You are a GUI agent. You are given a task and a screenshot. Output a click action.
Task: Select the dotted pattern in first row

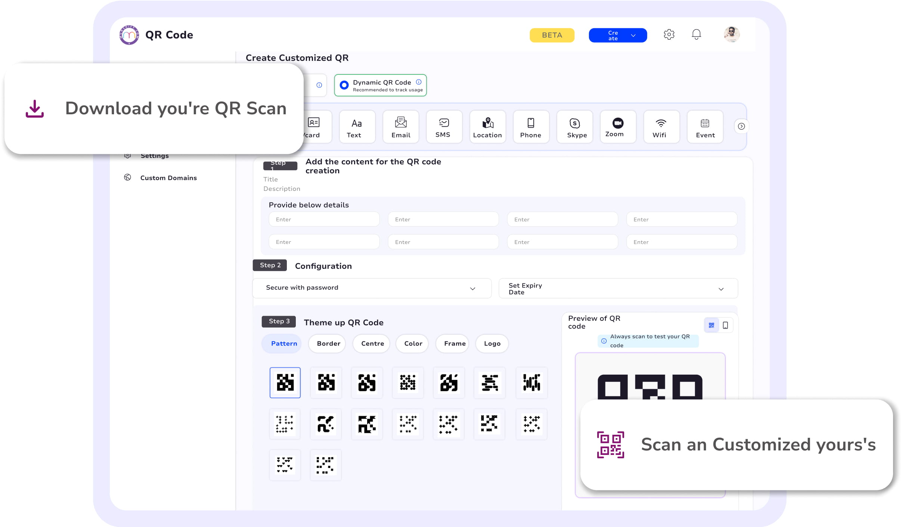408,382
